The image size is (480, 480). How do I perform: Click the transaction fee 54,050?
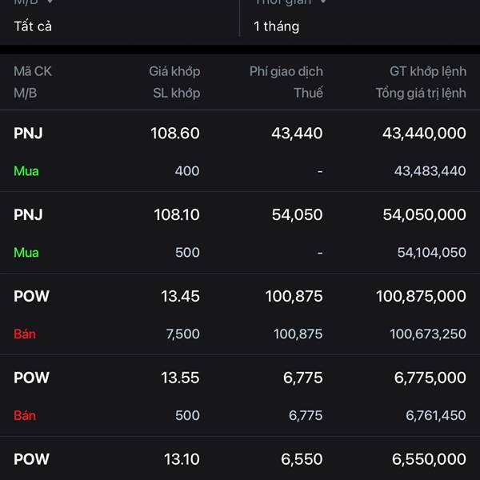pyautogui.click(x=297, y=215)
